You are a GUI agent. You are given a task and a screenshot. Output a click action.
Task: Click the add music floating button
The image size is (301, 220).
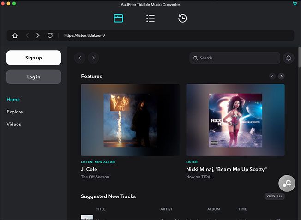click(287, 184)
